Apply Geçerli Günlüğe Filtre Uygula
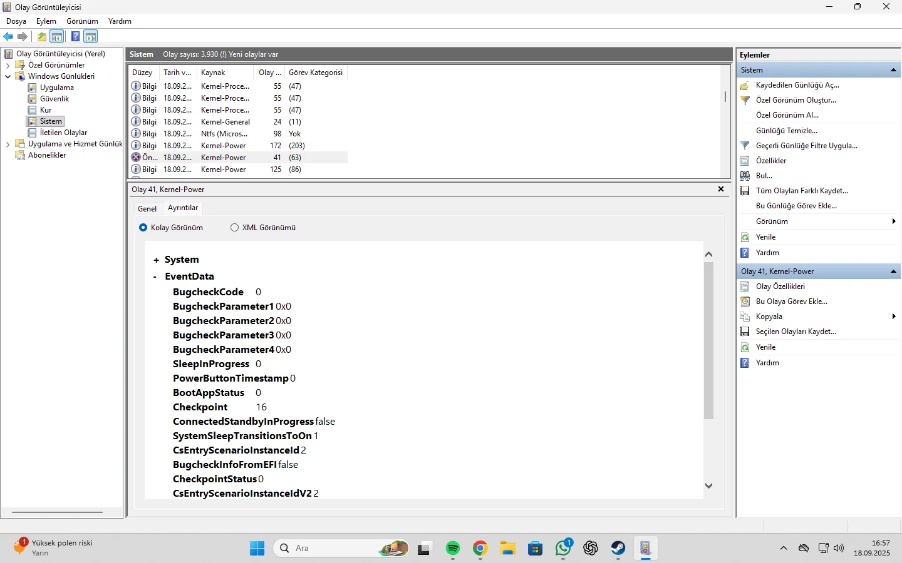The width and height of the screenshot is (902, 563). pyautogui.click(x=806, y=146)
